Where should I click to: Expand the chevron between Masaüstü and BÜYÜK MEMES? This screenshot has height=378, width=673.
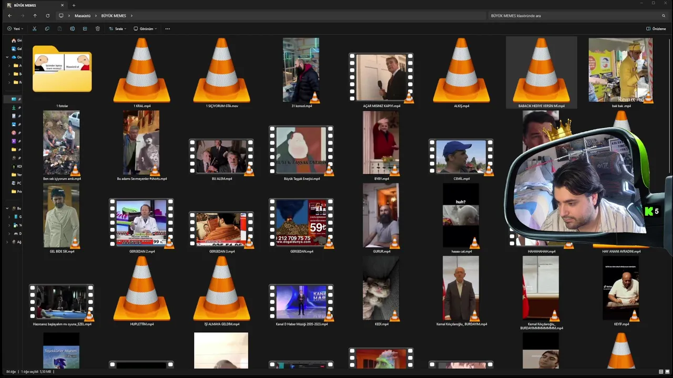point(96,16)
